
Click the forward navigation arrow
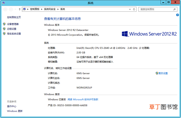(x=11, y=9)
